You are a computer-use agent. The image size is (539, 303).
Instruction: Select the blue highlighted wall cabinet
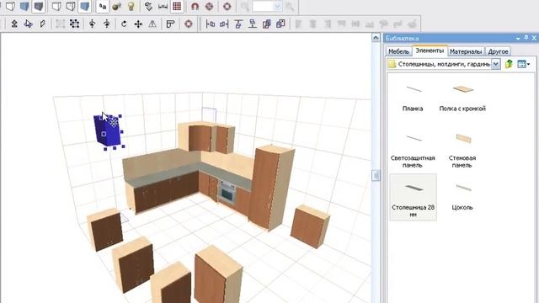107,131
